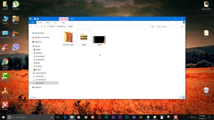Open the View ribbon tab
The width and height of the screenshot is (214, 120).
[x=55, y=22]
